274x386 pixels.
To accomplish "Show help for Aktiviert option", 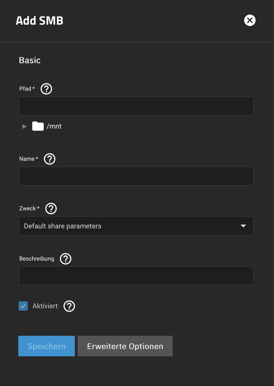I will 69,306.
